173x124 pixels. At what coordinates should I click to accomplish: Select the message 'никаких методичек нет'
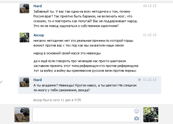[83, 43]
